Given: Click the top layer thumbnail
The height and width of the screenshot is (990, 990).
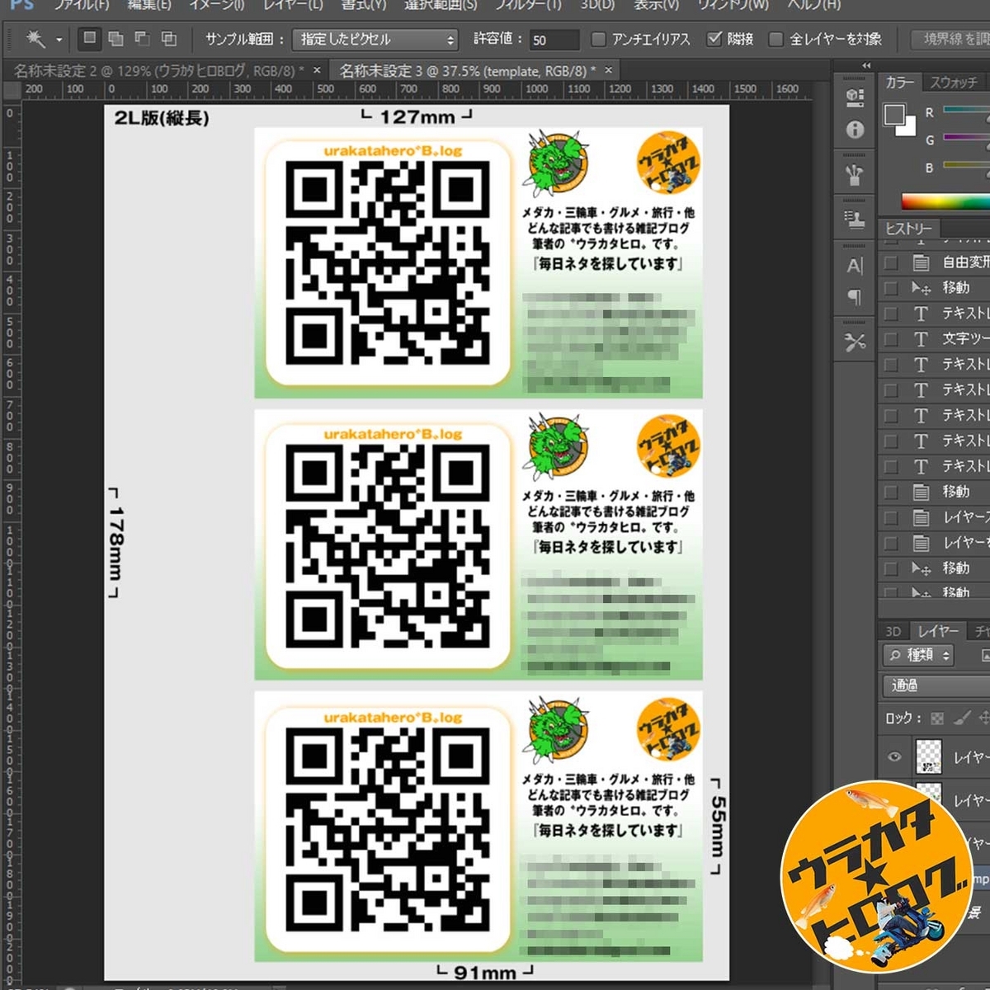Looking at the screenshot, I should pos(929,757).
